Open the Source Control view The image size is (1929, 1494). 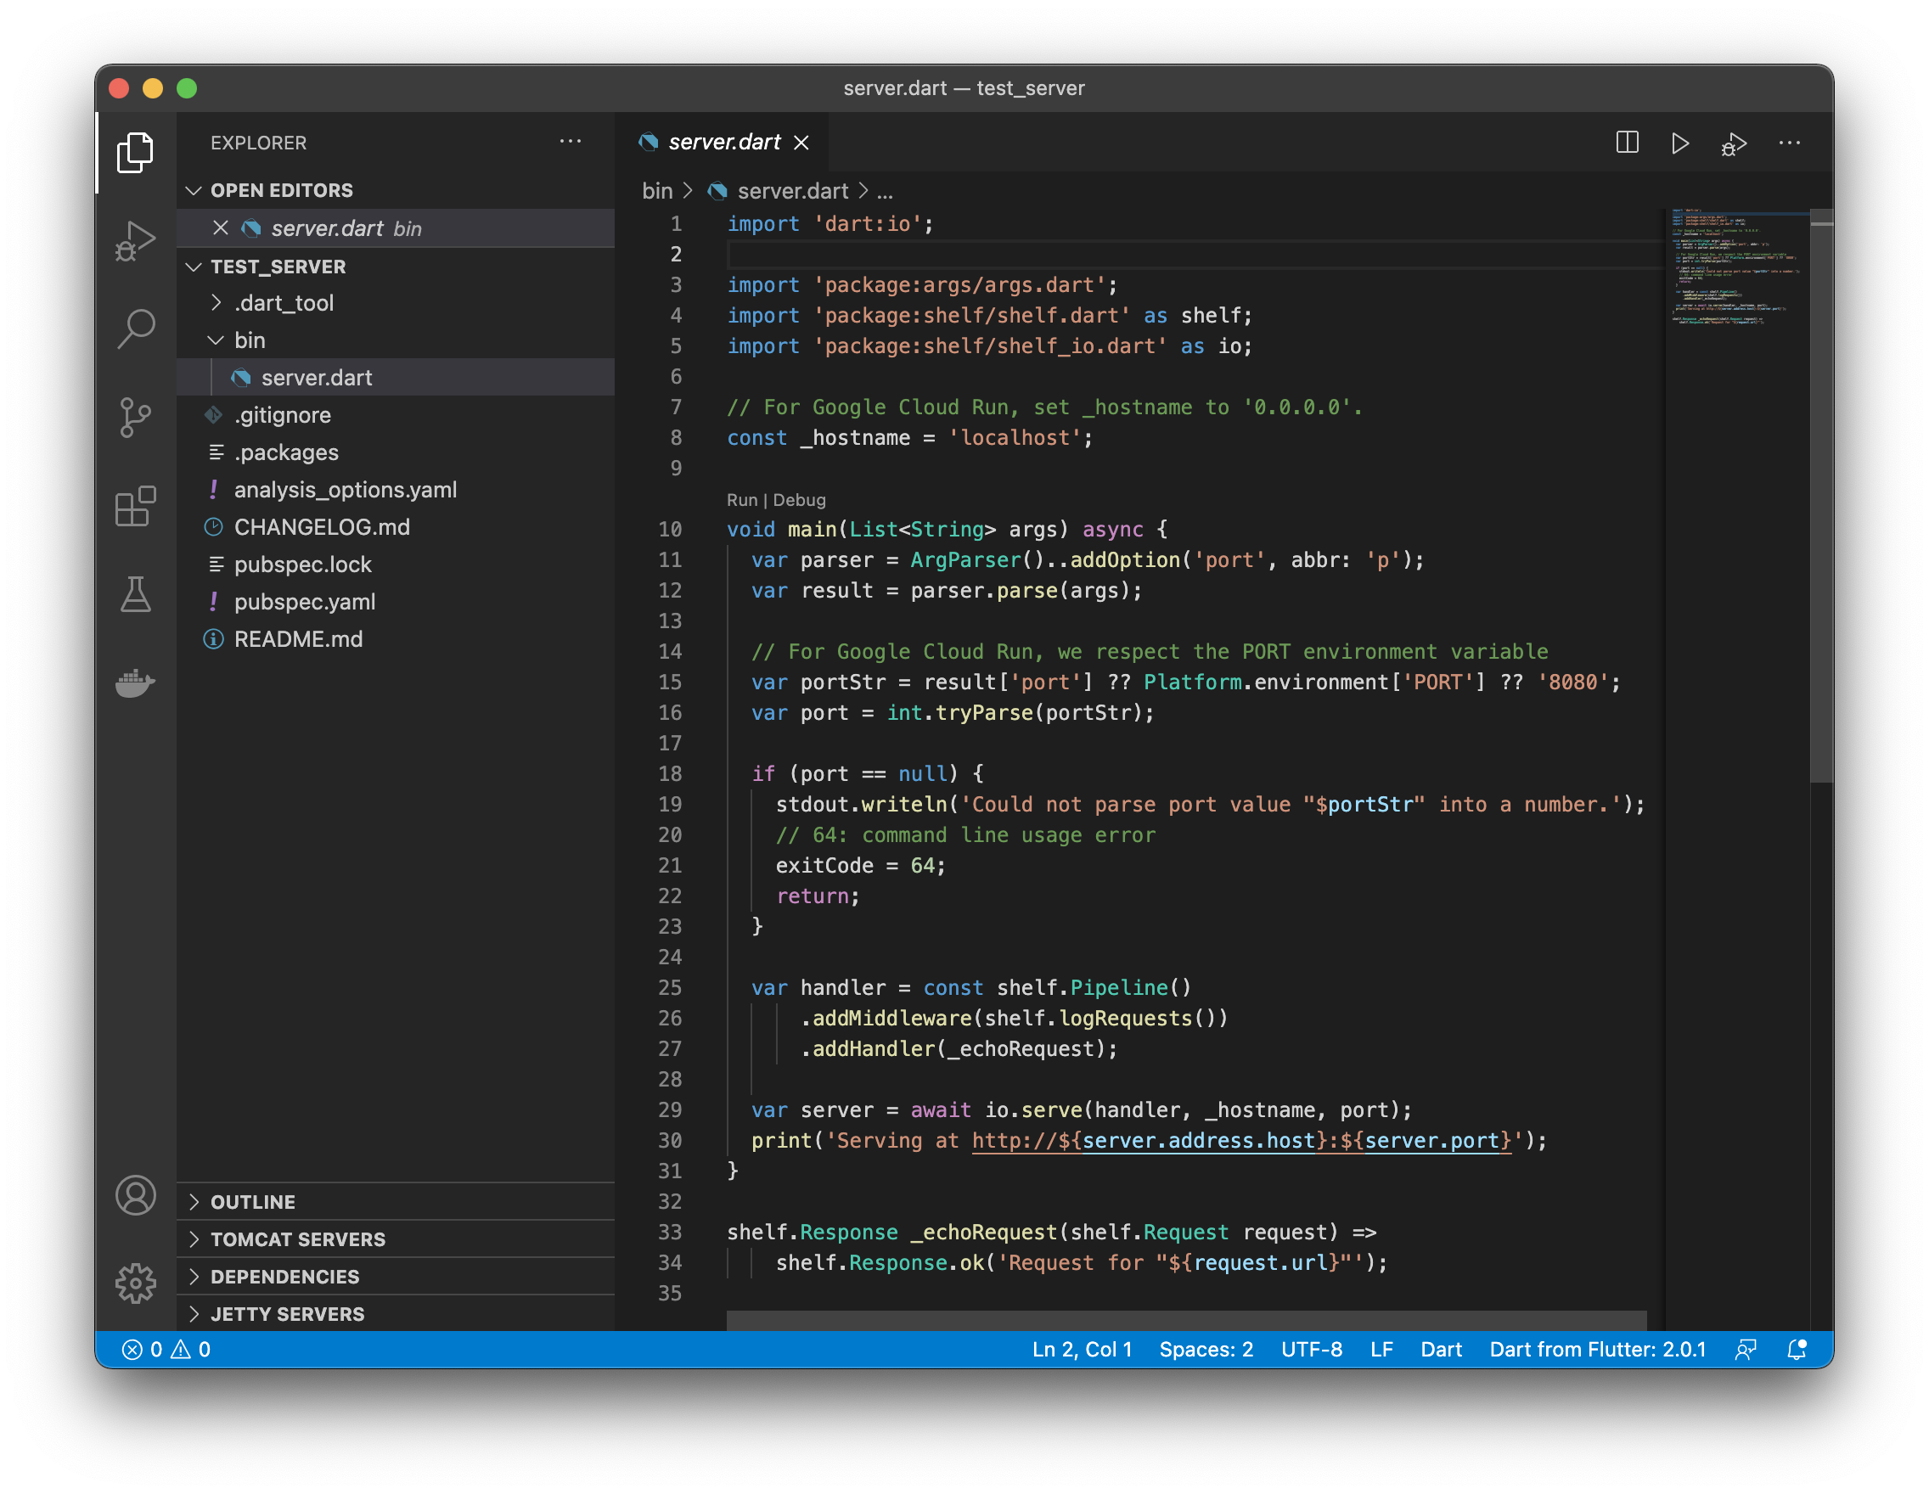(135, 417)
